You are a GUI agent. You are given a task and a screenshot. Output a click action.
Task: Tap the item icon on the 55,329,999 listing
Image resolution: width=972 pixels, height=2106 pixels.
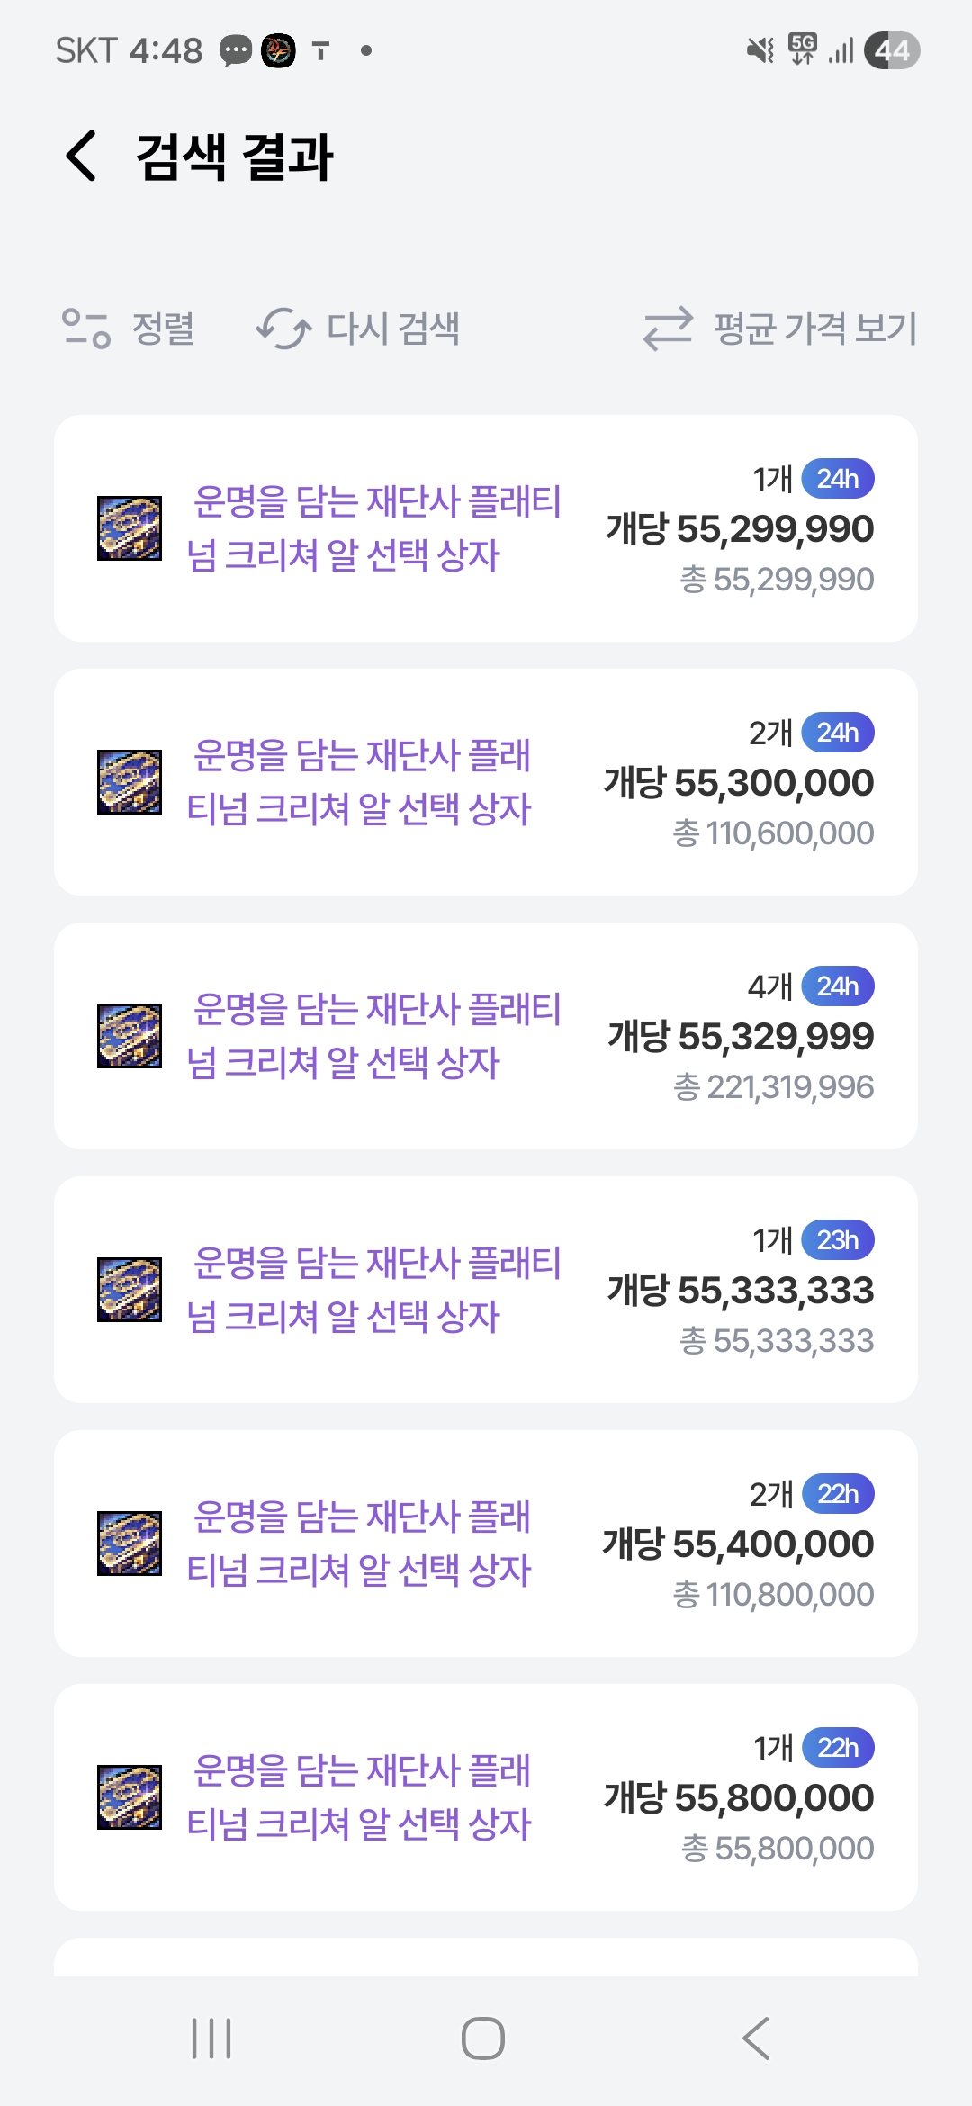(130, 1036)
